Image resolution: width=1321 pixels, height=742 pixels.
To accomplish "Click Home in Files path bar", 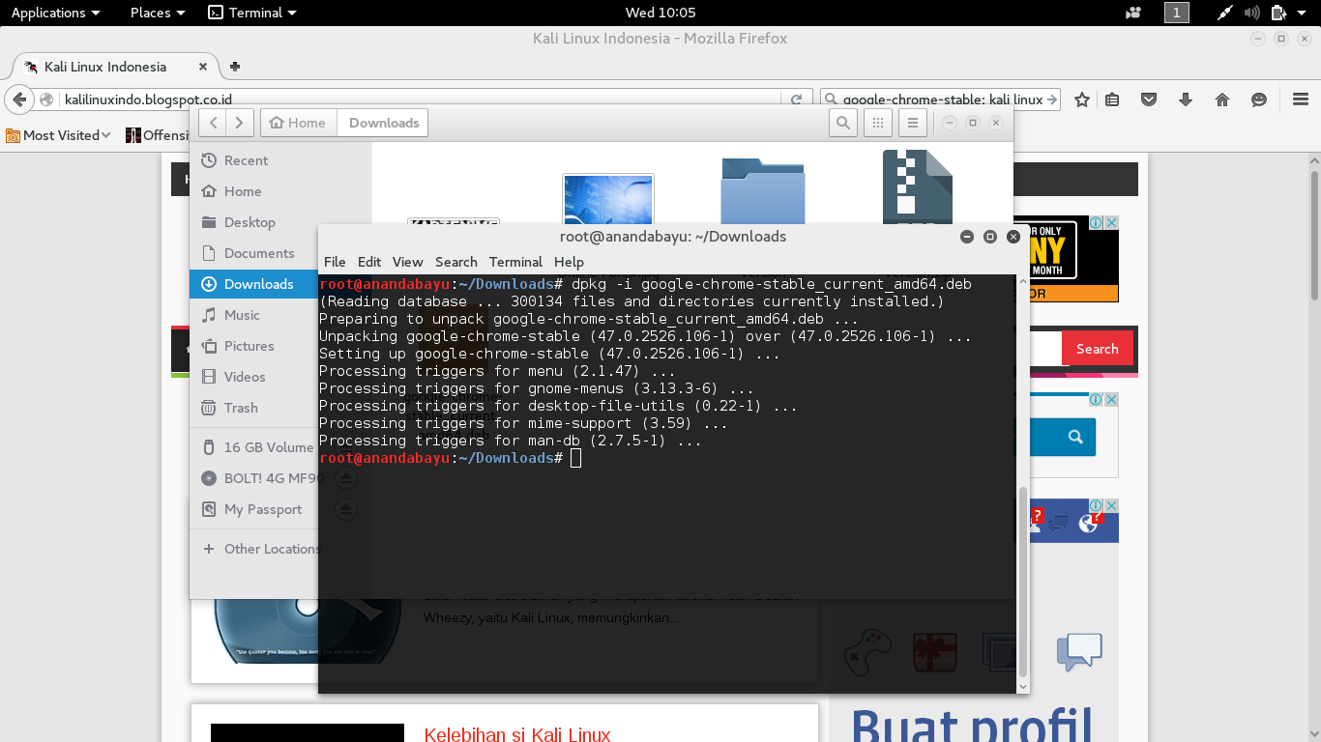I will click(x=298, y=123).
